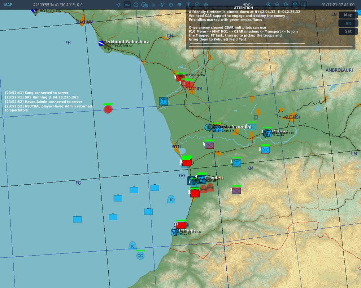Screen dimensions: 361x288
Task: Toggle the wifi signal icon
Action: 179,5
